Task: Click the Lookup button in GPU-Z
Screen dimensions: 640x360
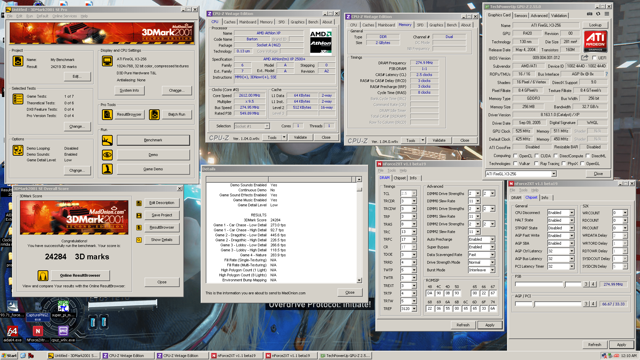Action: tap(595, 25)
